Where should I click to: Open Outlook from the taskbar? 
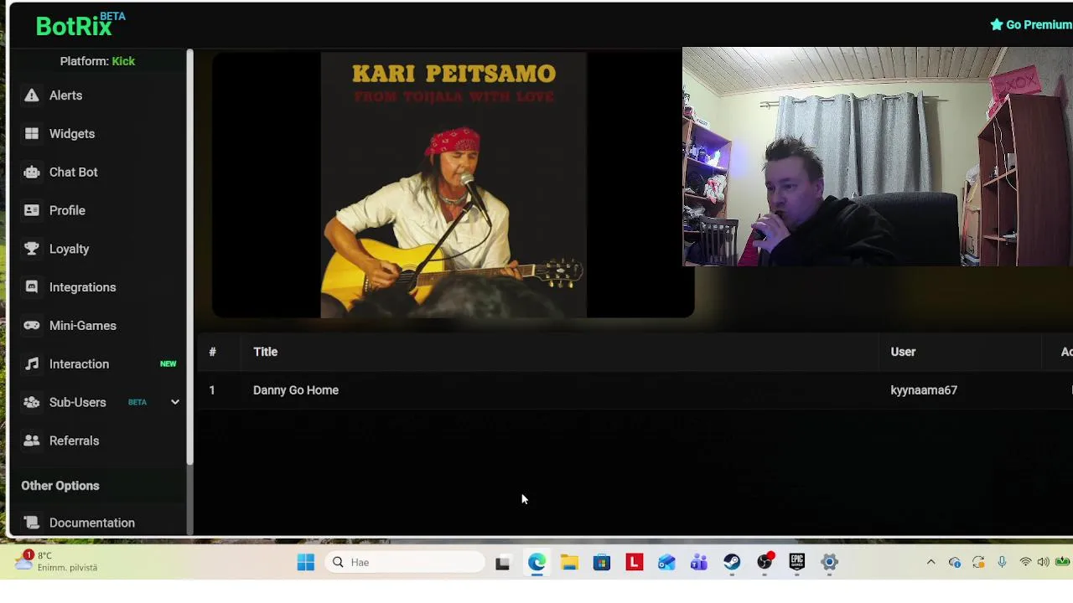click(666, 563)
